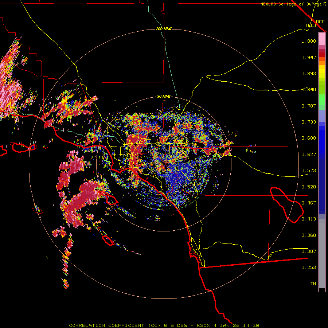Image resolution: width=328 pixels, height=328 pixels.
Task: Click the 0.947 scale value
Action: (x=309, y=57)
